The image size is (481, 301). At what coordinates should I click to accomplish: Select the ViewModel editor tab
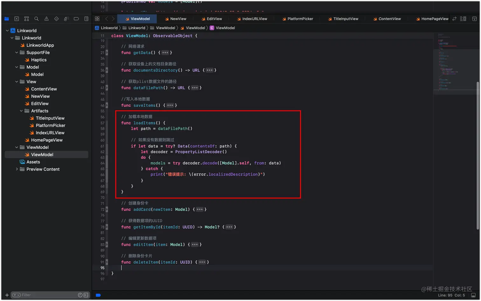click(137, 19)
